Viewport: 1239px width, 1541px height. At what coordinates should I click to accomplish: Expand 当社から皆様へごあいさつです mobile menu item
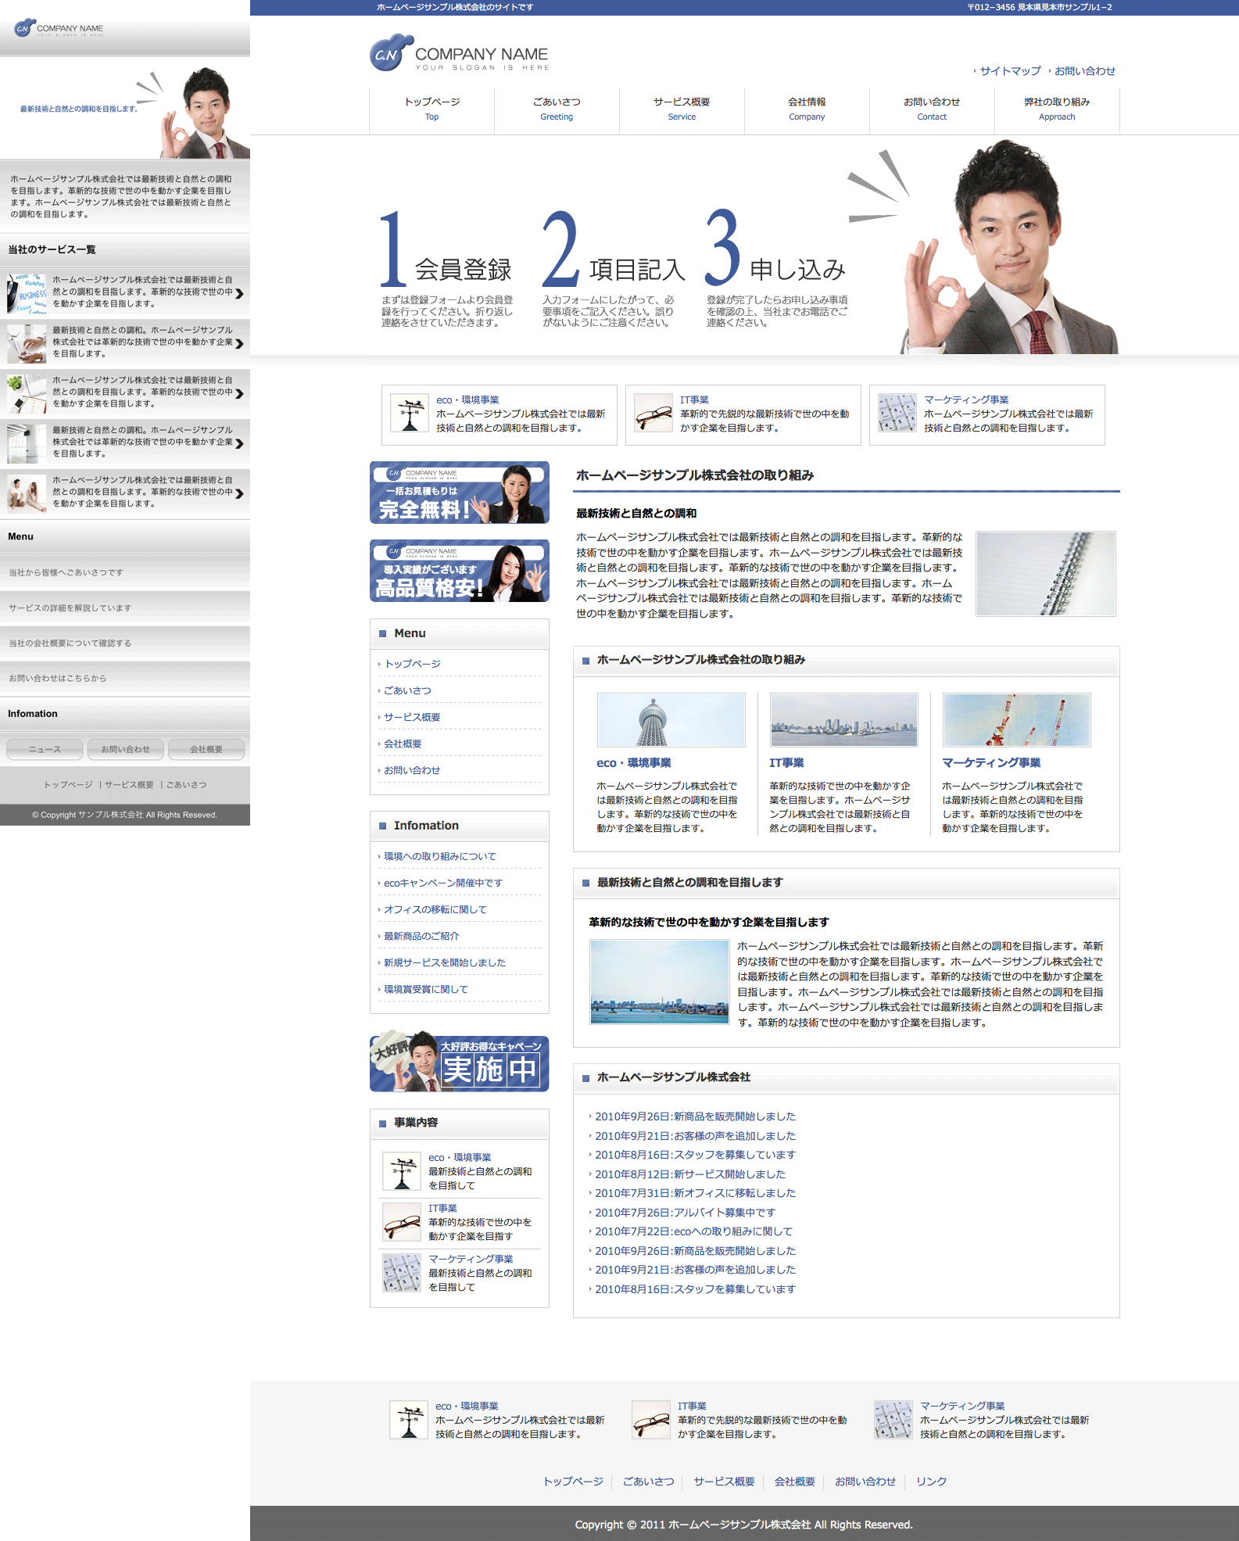125,572
